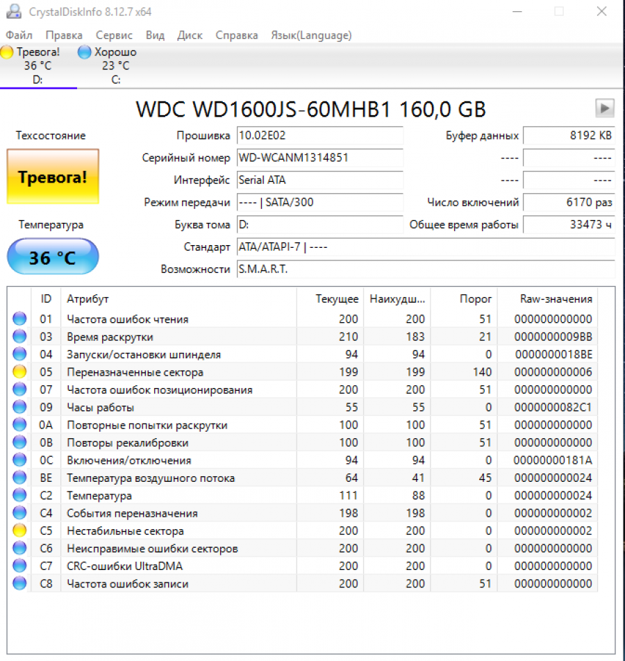
Task: Click the blue good-status icon of disk C:
Action: (85, 52)
